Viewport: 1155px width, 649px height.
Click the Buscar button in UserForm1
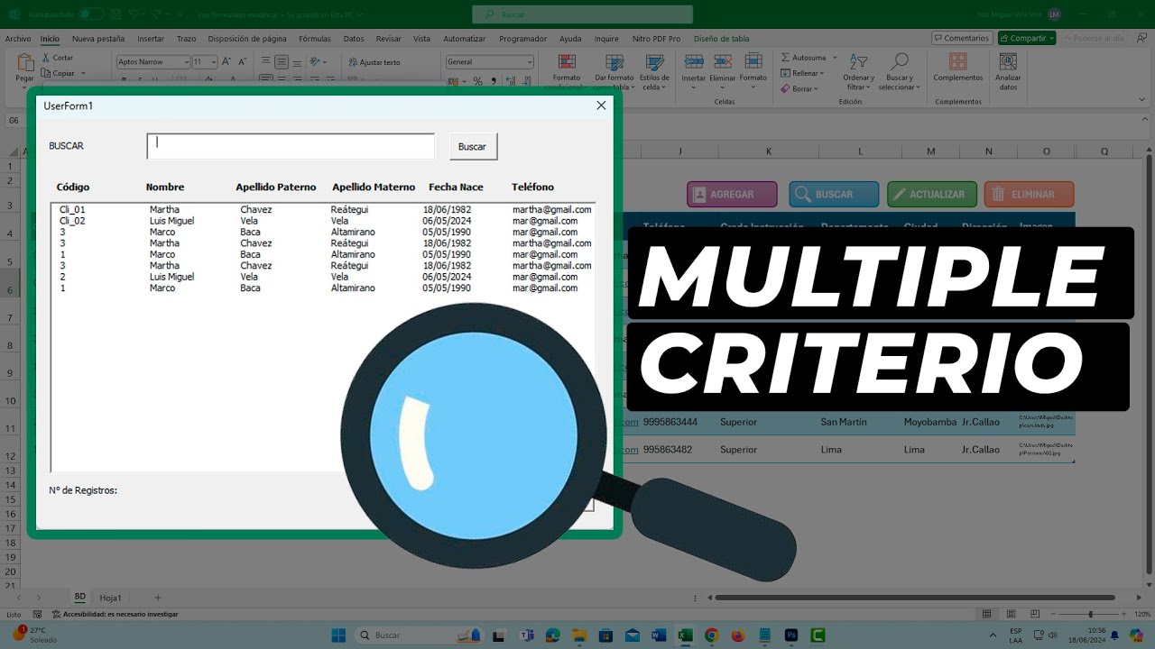473,147
